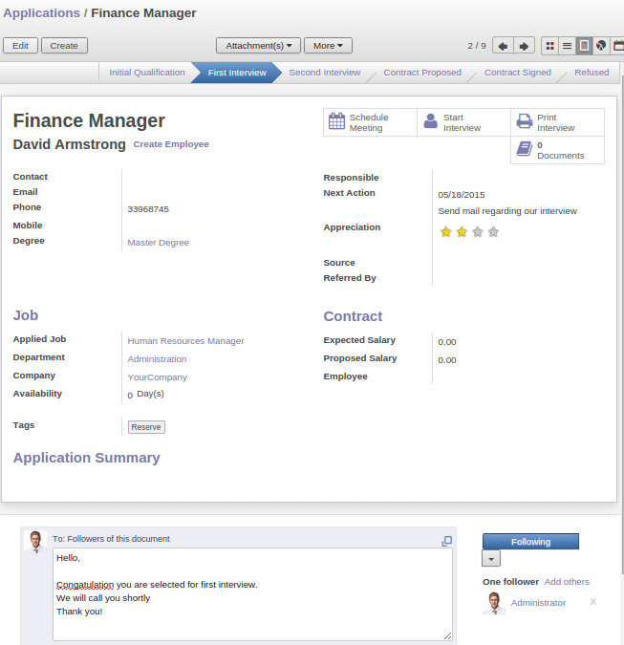Open full mail composer popup icon
Viewport: 624px width, 645px height.
click(x=446, y=541)
